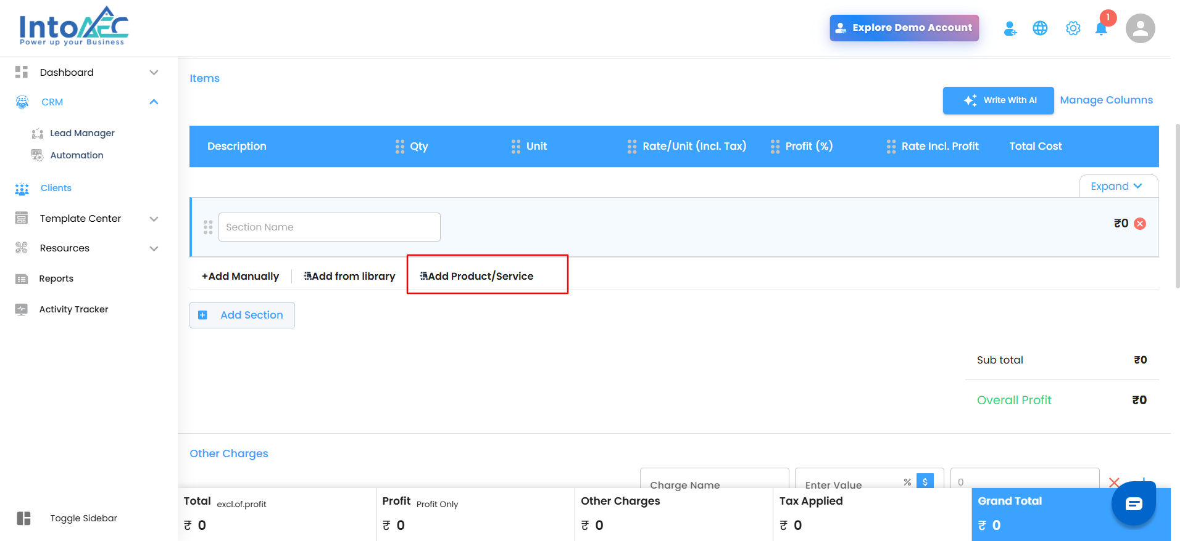This screenshot has width=1185, height=541.
Task: Open the chat support bubble
Action: [1134, 504]
